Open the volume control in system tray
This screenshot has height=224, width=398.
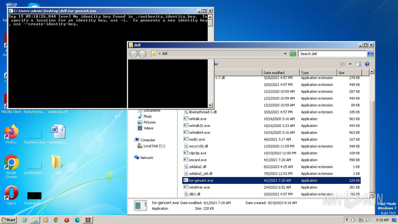click(x=354, y=220)
